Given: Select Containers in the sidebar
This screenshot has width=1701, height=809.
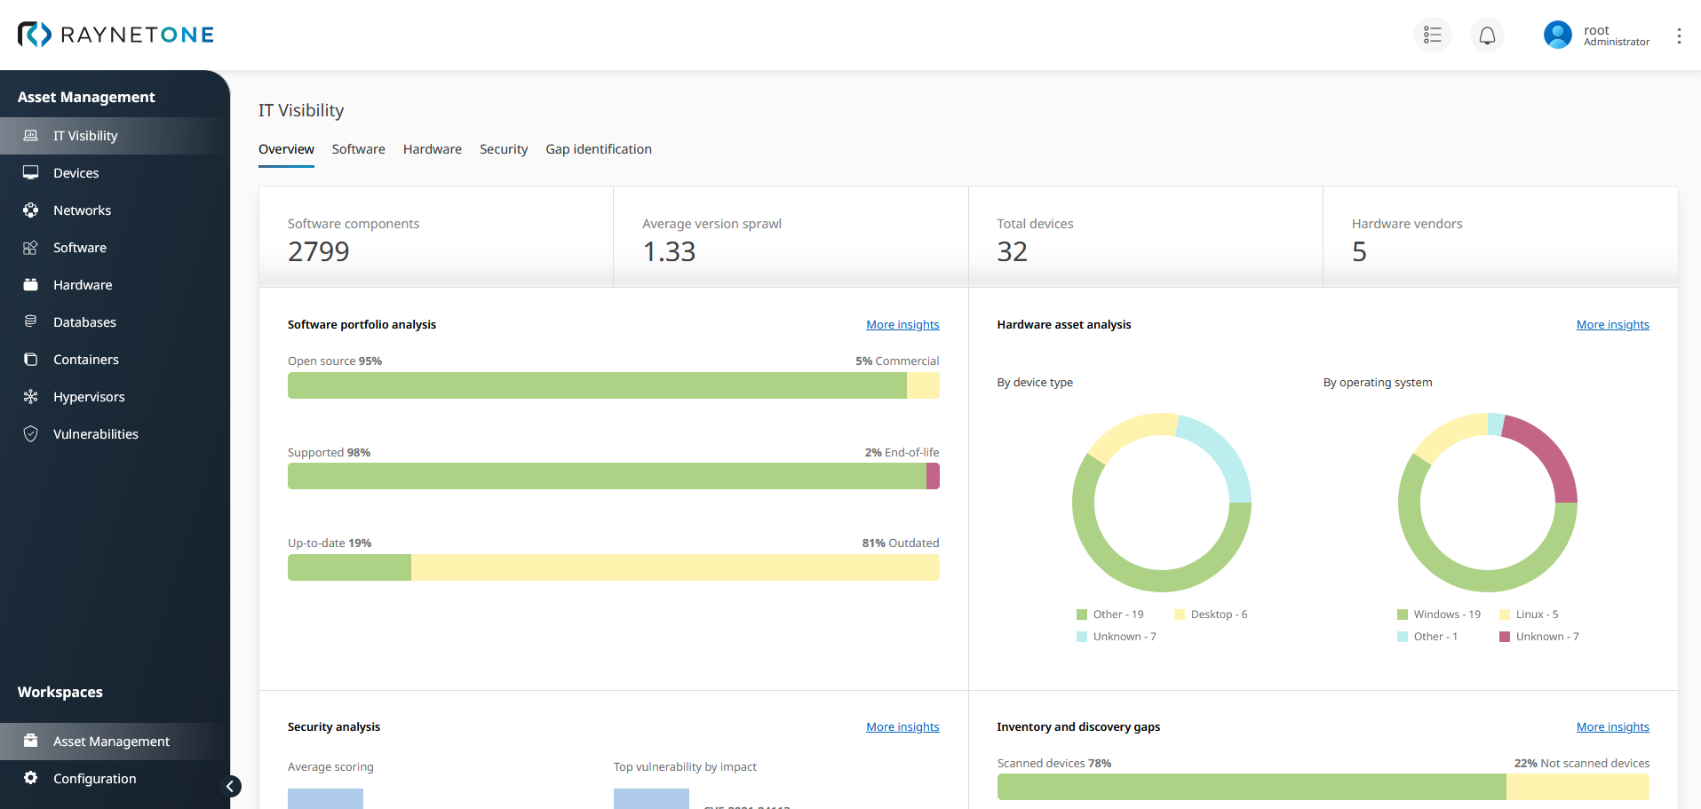Looking at the screenshot, I should (85, 360).
